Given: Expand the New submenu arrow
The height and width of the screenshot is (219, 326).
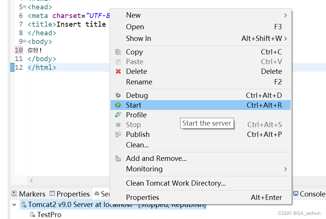Looking at the screenshot, I should (x=285, y=15).
